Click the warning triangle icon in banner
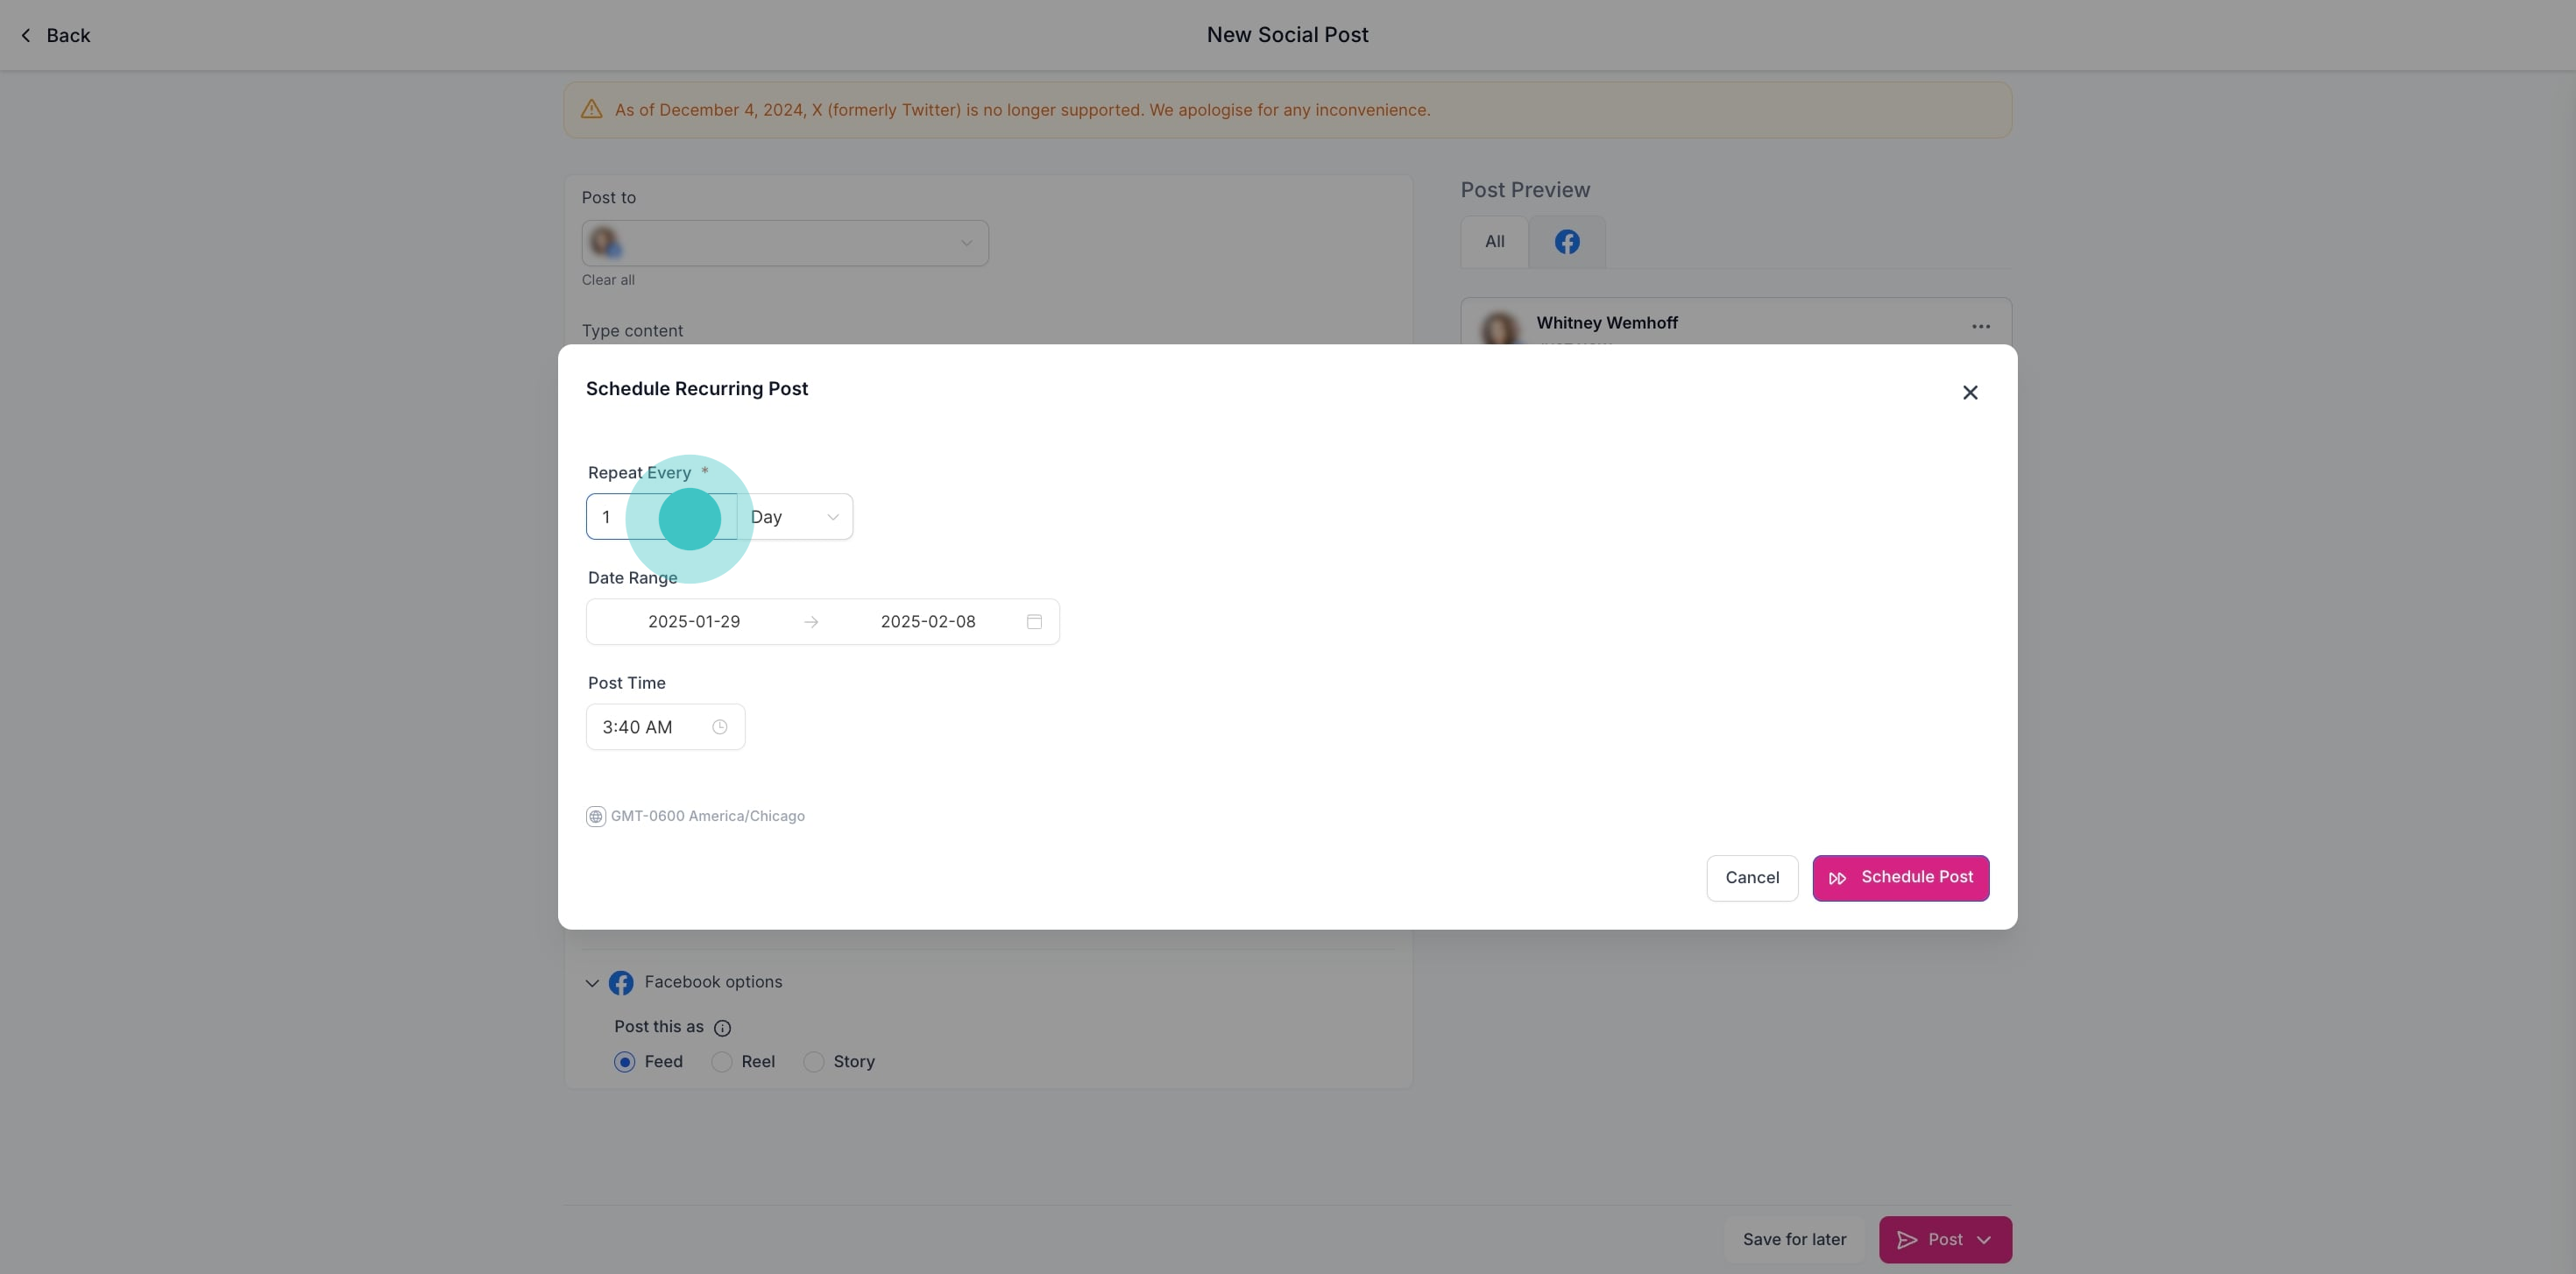2576x1274 pixels. [592, 110]
